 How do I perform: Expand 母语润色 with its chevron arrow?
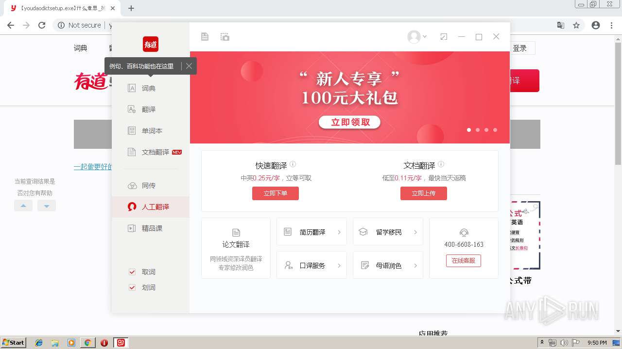coord(415,266)
